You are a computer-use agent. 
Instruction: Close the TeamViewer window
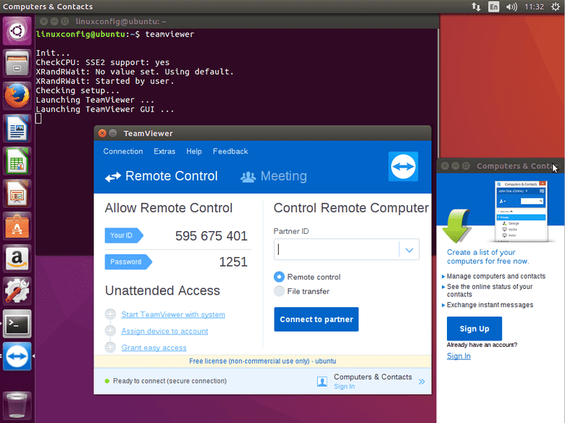102,133
